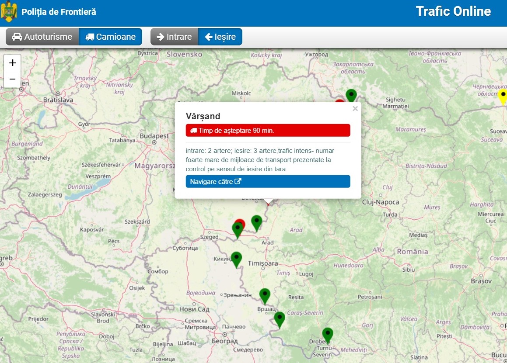Switch to Autoturisme vehicle type
The height and width of the screenshot is (363, 507).
[x=42, y=37]
